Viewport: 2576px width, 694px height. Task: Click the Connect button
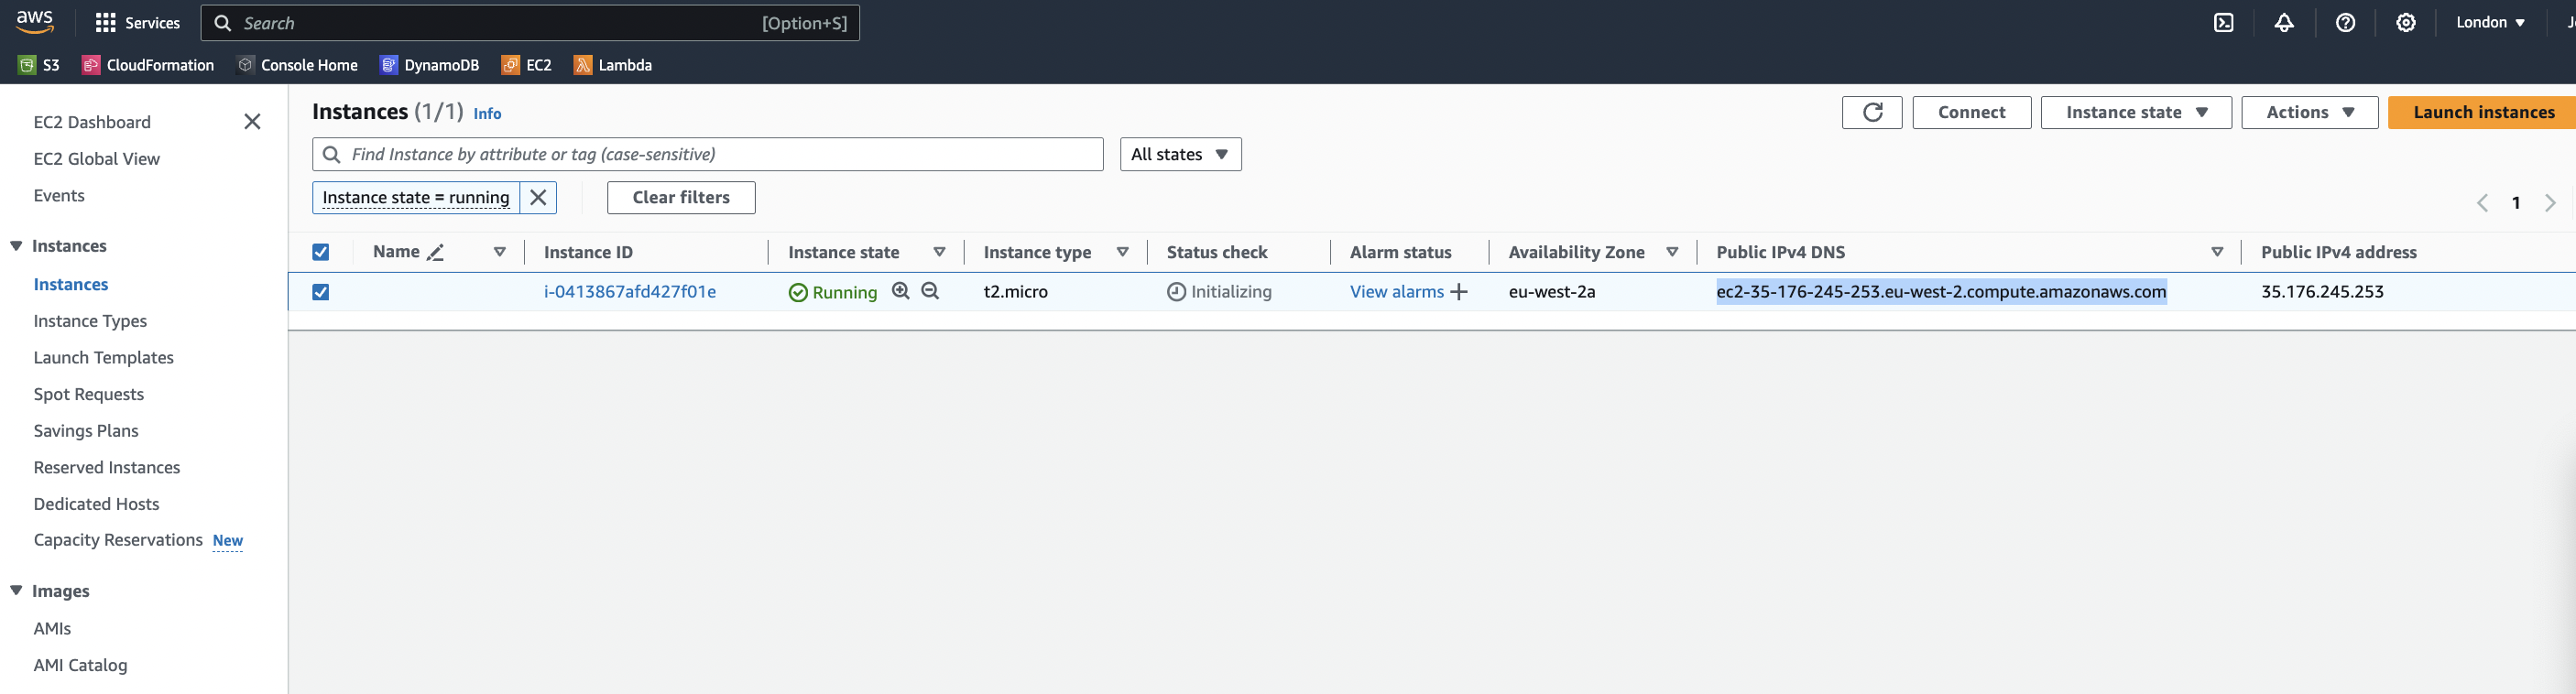1971,112
